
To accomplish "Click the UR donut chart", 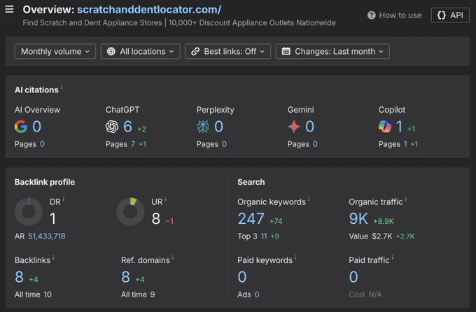I will (130, 211).
